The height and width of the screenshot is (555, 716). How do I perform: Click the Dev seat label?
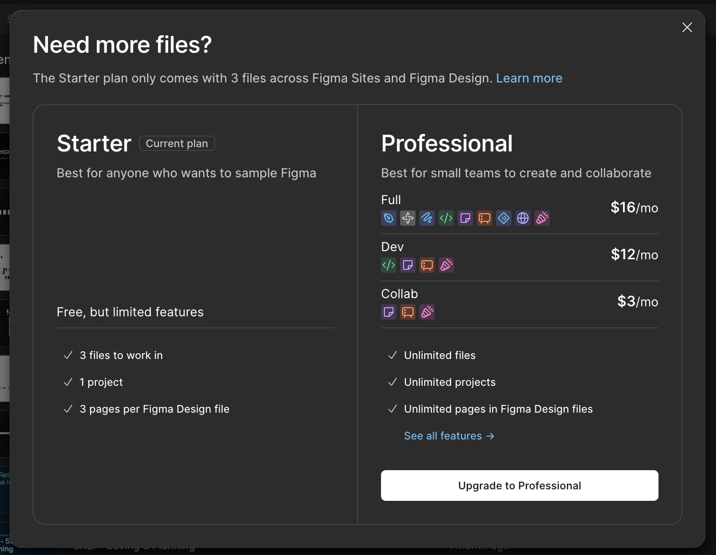coord(393,247)
